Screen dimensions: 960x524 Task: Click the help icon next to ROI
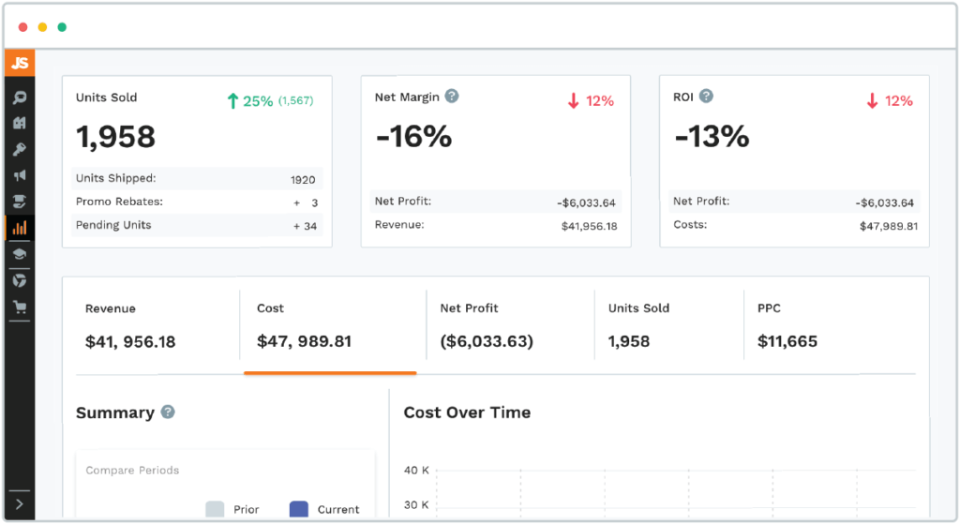(706, 96)
